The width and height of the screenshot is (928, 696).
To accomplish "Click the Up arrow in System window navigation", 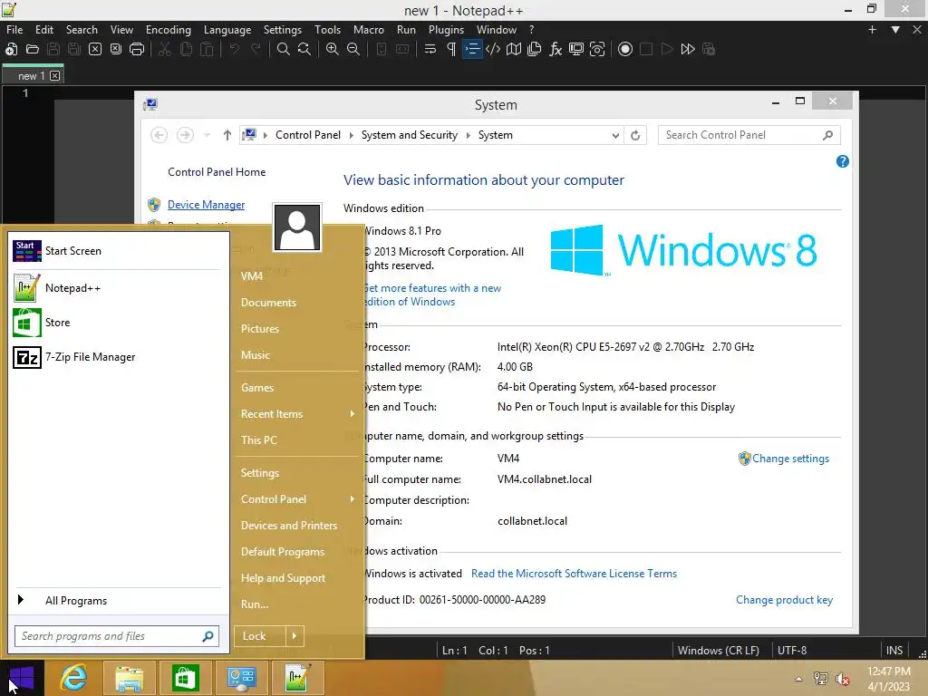I will click(x=227, y=135).
